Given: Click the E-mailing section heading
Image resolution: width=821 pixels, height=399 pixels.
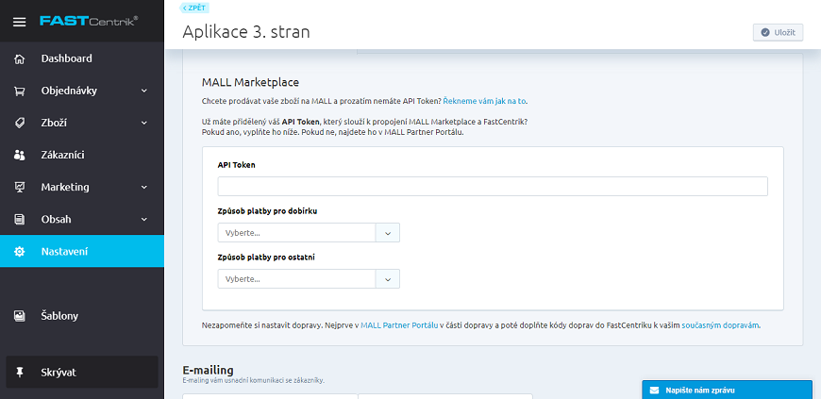Looking at the screenshot, I should click(208, 370).
